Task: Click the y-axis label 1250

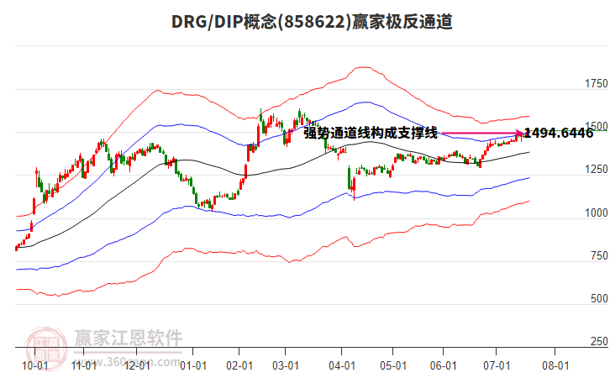Action: 596,170
